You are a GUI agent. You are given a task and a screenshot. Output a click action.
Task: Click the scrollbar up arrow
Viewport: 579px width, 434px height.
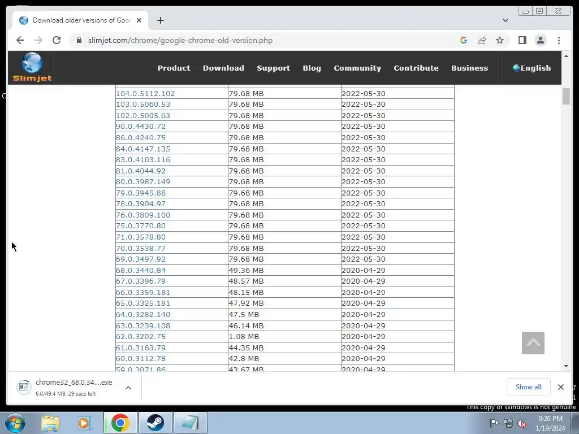coord(566,56)
